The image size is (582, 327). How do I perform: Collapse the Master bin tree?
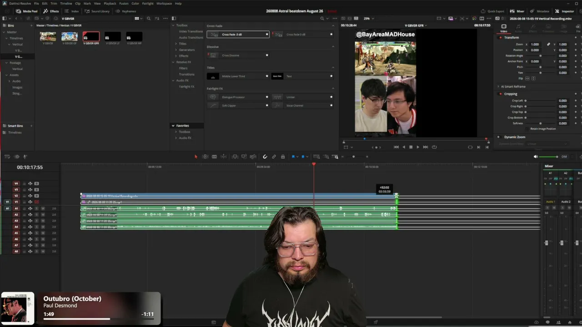pos(5,32)
